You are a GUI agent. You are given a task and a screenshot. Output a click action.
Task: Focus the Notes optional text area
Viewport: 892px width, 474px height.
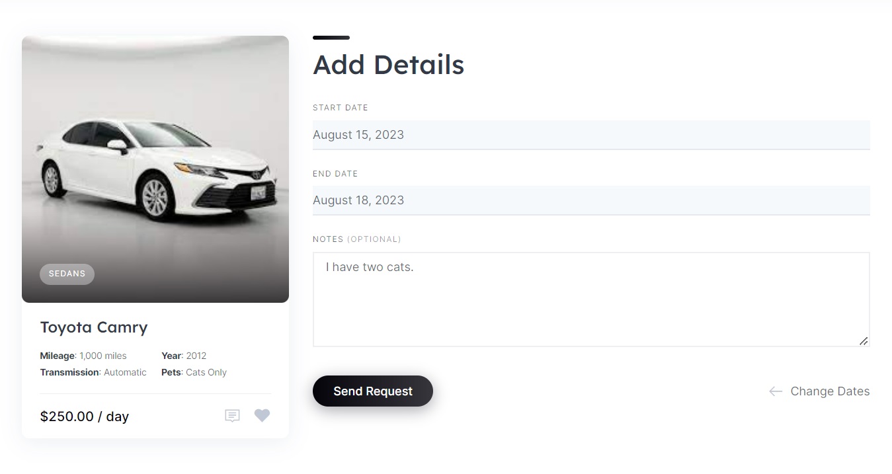pyautogui.click(x=591, y=299)
